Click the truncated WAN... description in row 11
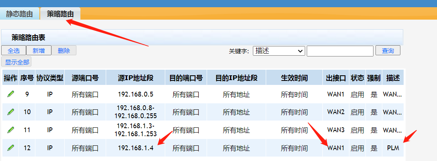 tap(392, 130)
